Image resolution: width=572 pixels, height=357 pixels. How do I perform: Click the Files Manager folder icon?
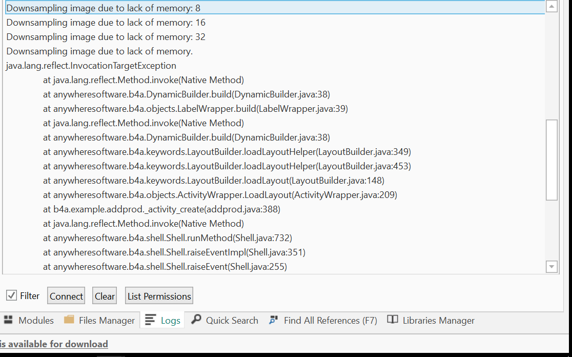click(69, 320)
